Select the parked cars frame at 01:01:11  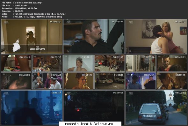[110, 81]
